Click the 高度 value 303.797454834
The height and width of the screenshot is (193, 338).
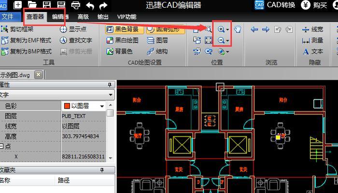tap(81, 136)
